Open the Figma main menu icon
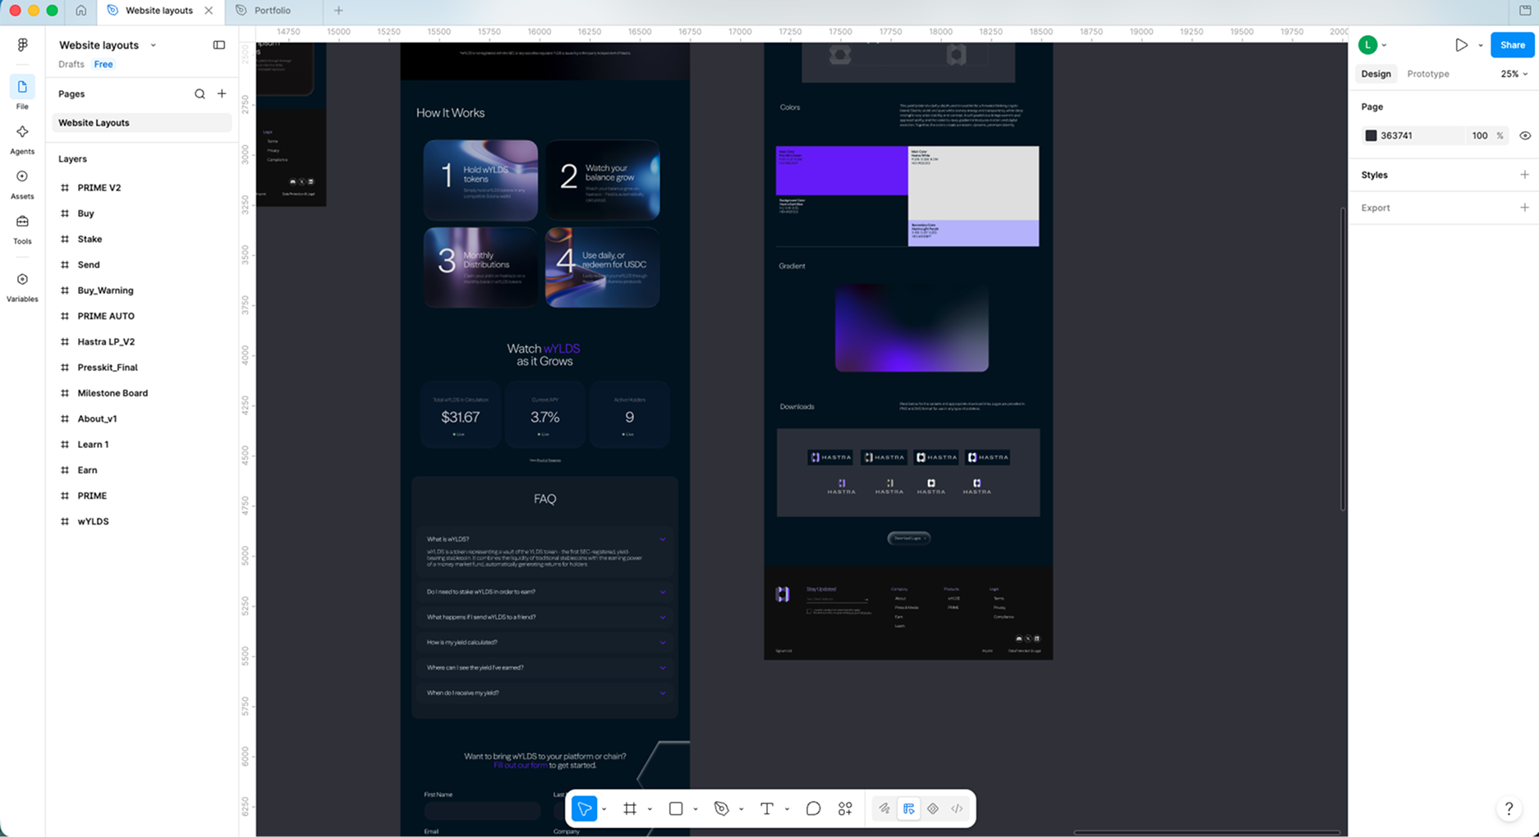The height and width of the screenshot is (837, 1539). click(22, 45)
